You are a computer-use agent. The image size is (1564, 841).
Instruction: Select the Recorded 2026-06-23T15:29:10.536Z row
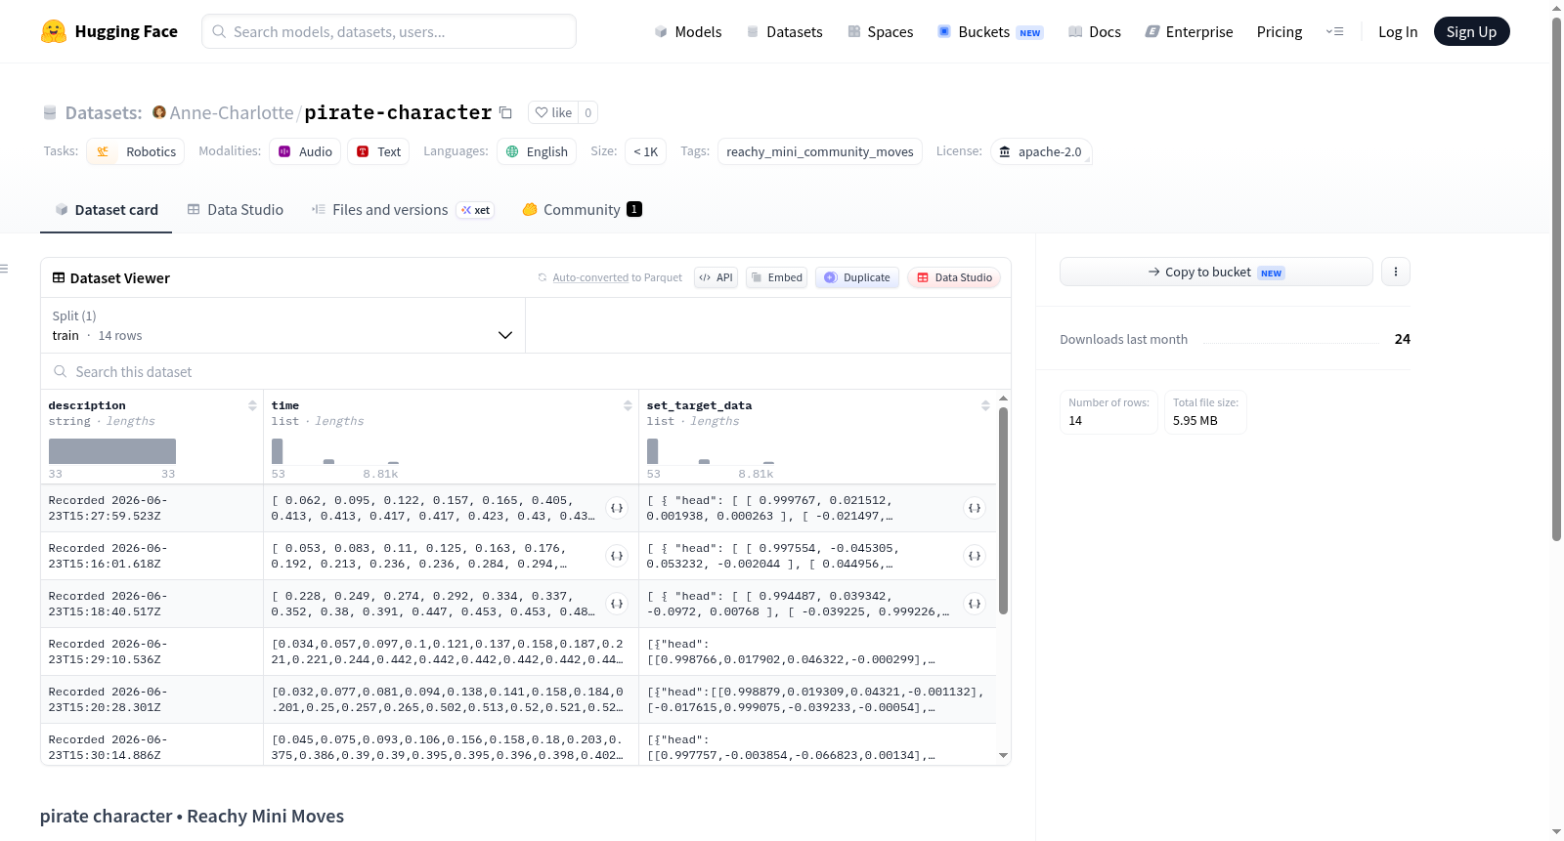pyautogui.click(x=518, y=652)
